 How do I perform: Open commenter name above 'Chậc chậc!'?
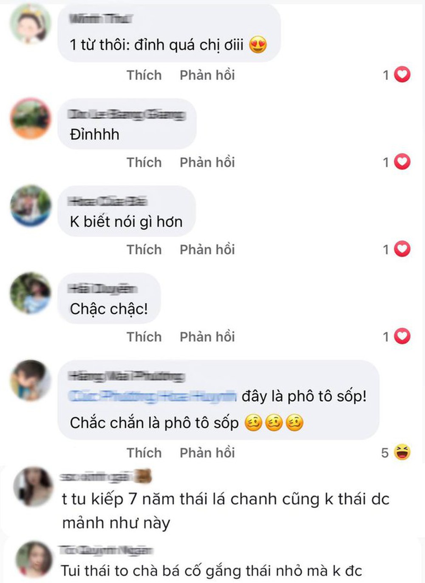102,289
